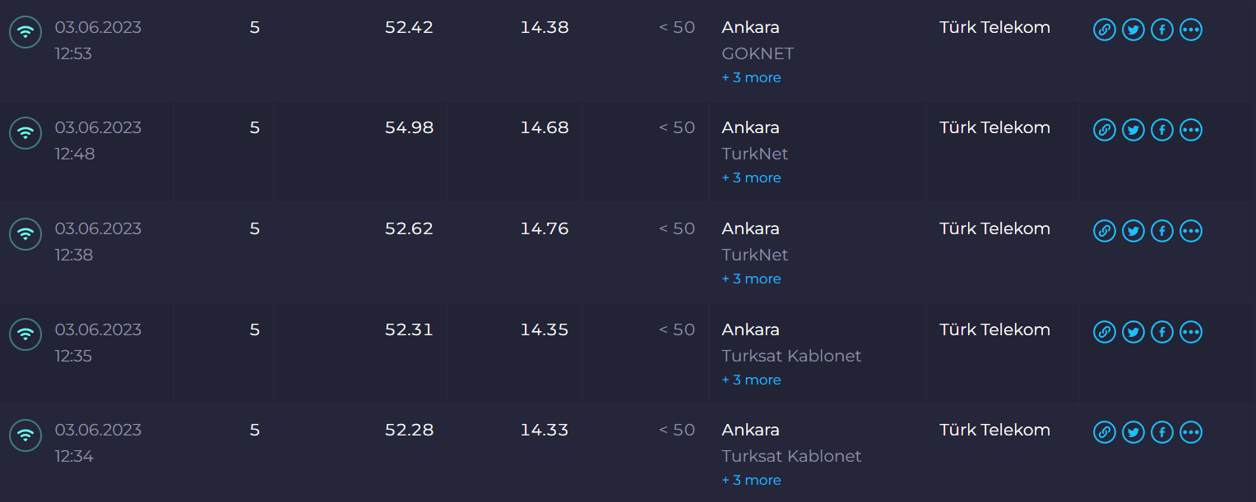
Task: Select the 03.06.2023 12:38 result date
Action: [x=98, y=242]
